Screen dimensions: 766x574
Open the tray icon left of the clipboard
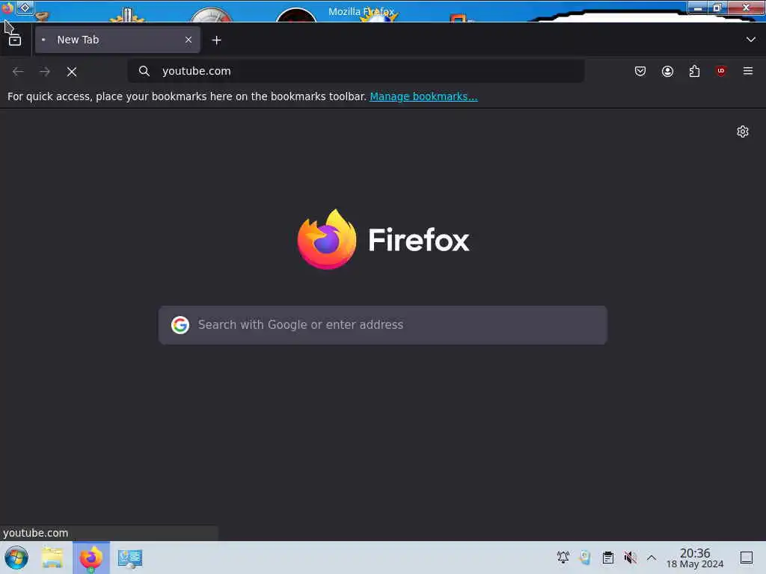[585, 558]
